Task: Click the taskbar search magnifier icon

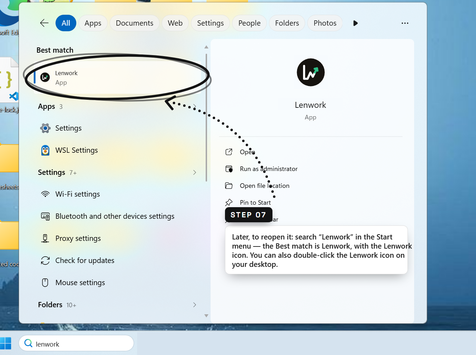Action: point(28,343)
